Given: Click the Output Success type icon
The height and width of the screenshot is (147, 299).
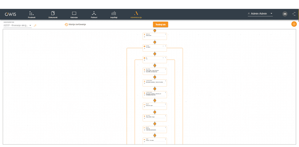Looking at the screenshot, I should (144, 139).
